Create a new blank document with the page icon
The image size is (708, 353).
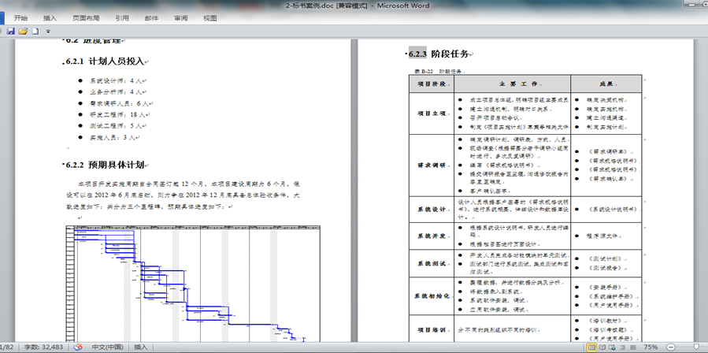point(35,32)
